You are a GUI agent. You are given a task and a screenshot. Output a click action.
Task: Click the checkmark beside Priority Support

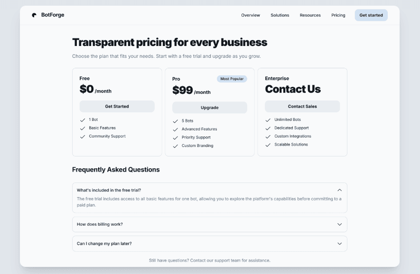point(175,137)
